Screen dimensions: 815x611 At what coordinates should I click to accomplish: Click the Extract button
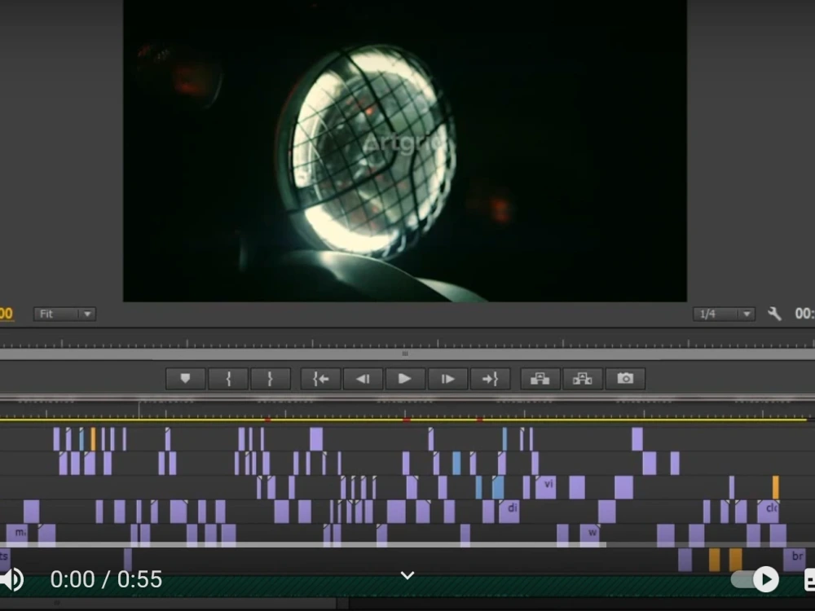pos(582,379)
